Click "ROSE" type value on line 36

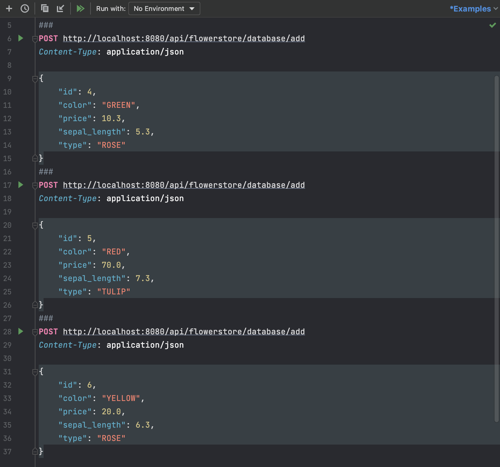pos(111,438)
